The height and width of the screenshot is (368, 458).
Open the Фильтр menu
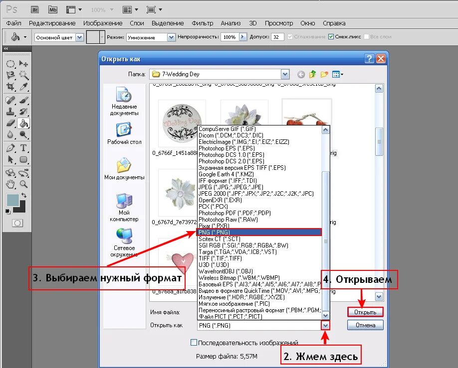203,23
